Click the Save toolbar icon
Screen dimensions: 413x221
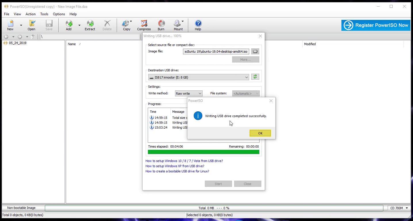pyautogui.click(x=49, y=25)
